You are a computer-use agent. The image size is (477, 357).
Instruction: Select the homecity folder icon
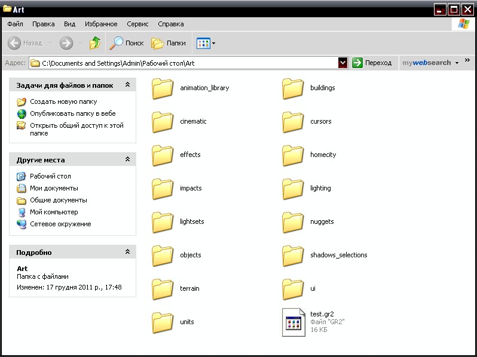(293, 155)
